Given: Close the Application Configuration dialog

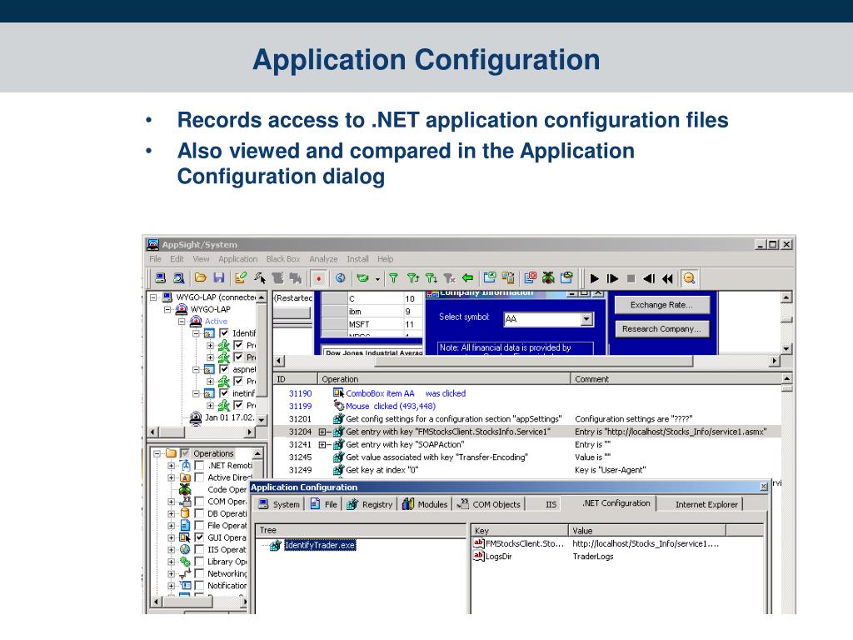Looking at the screenshot, I should (x=764, y=487).
